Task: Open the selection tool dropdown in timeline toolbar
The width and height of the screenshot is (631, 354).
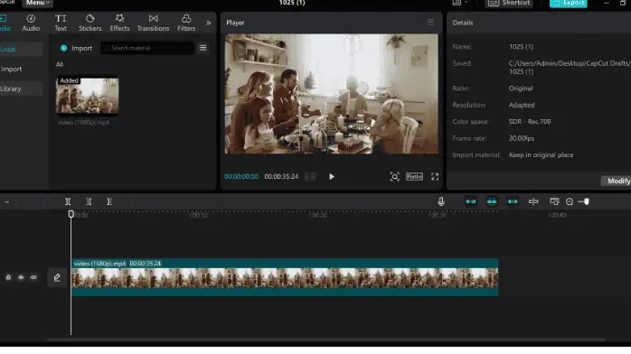Action: (7, 202)
